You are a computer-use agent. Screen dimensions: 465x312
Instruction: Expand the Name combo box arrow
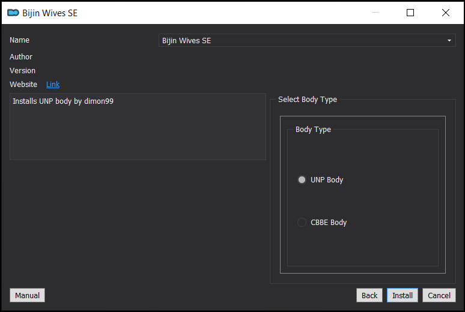point(449,40)
